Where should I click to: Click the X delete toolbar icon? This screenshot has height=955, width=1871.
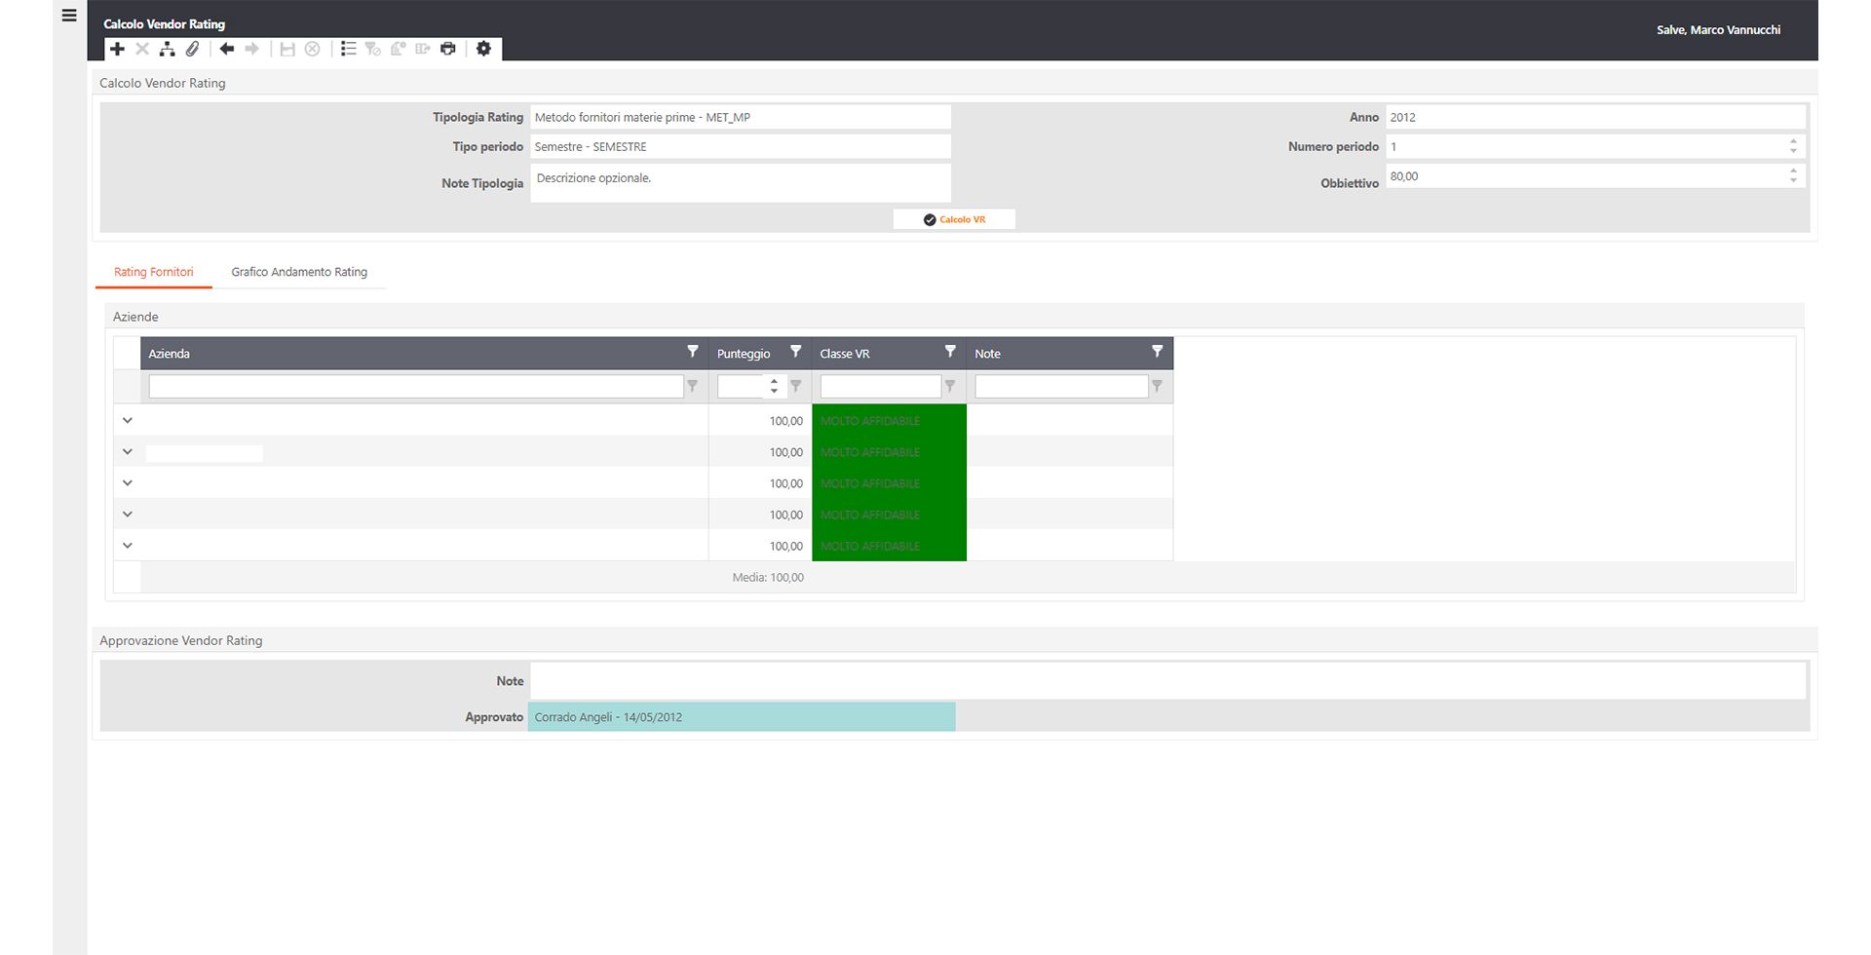click(142, 49)
